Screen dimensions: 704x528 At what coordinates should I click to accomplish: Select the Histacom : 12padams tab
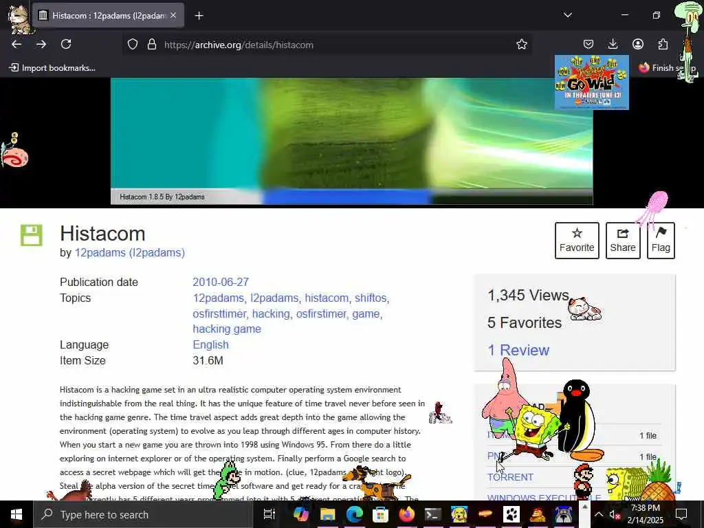pyautogui.click(x=108, y=15)
